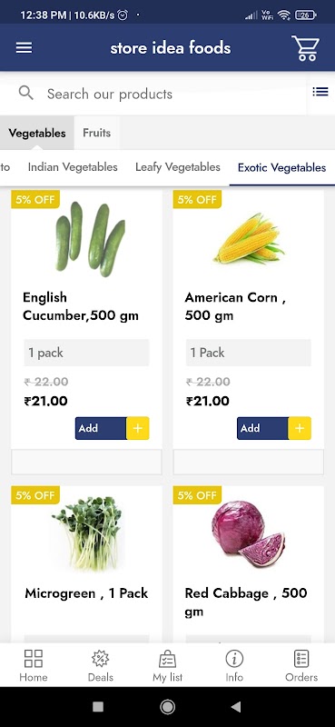The image size is (335, 727).
Task: Switch to the Fruits tab
Action: pyautogui.click(x=97, y=133)
